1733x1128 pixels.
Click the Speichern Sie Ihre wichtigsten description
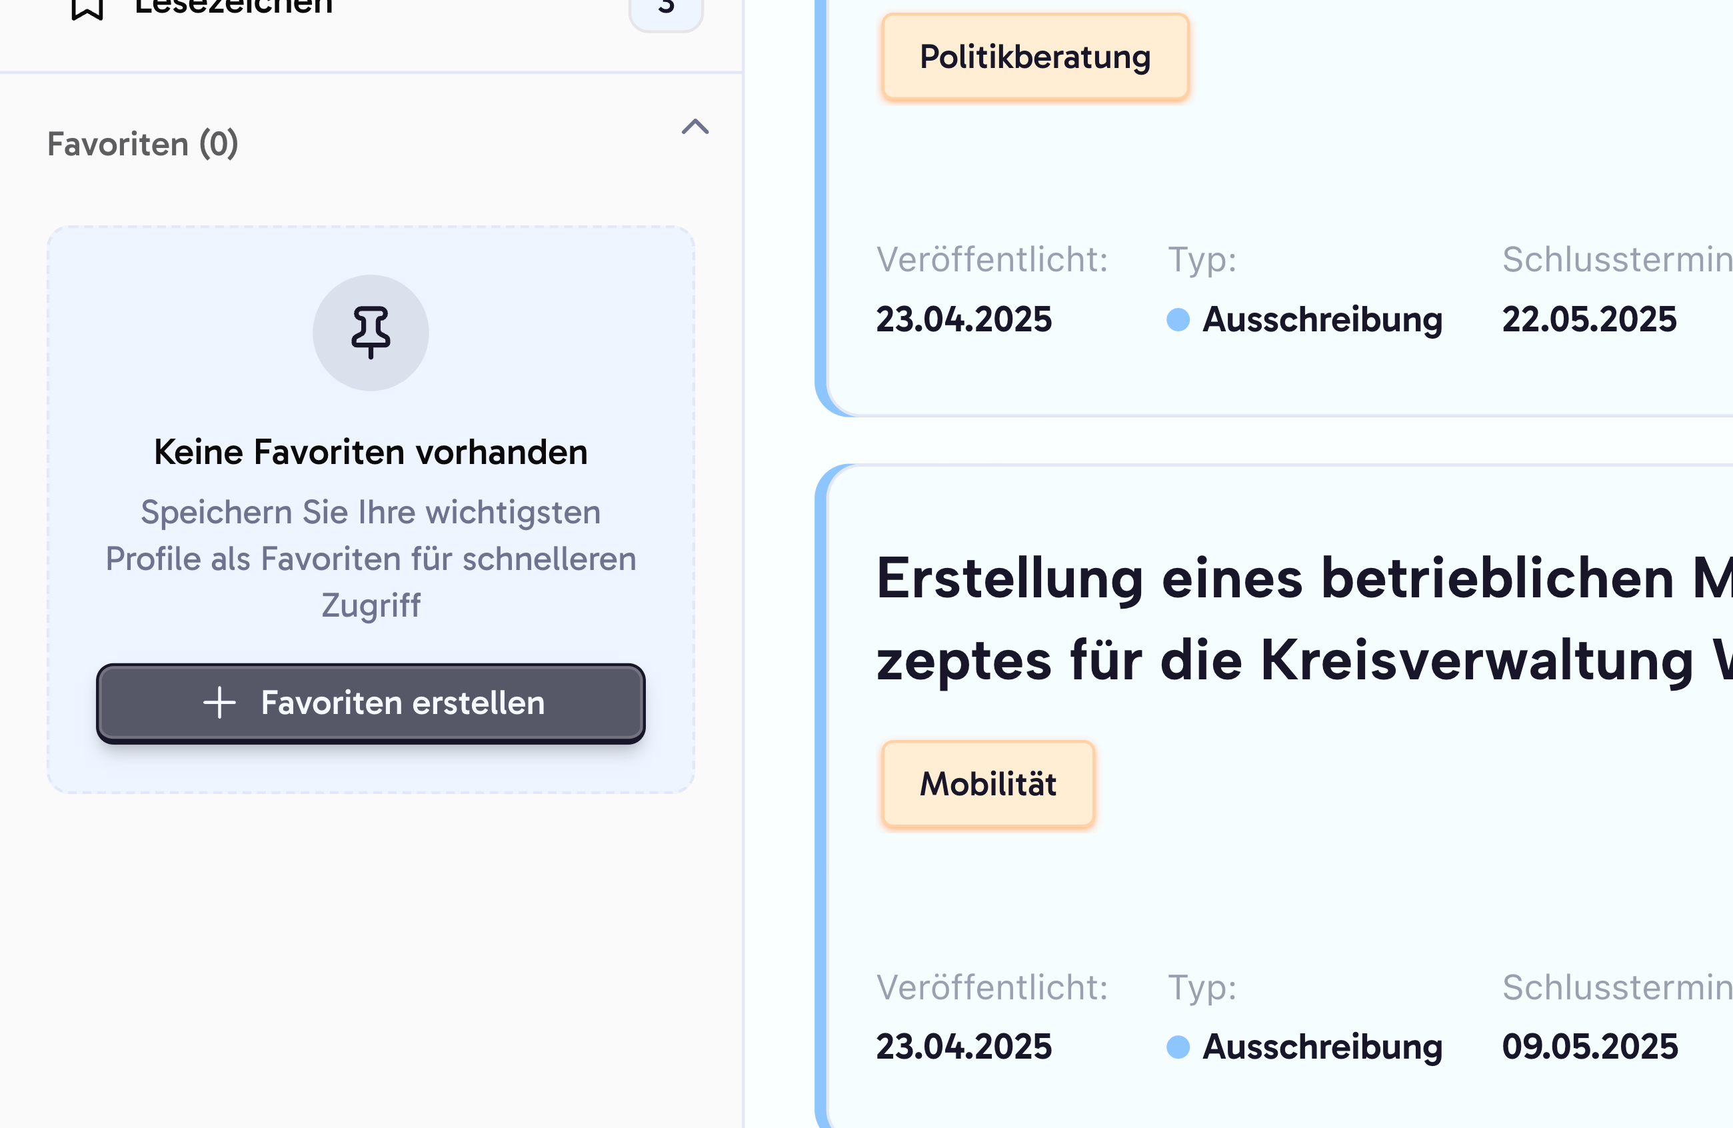tap(371, 559)
